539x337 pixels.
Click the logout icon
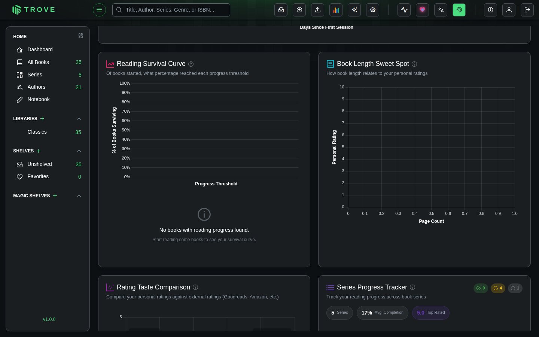click(x=527, y=10)
